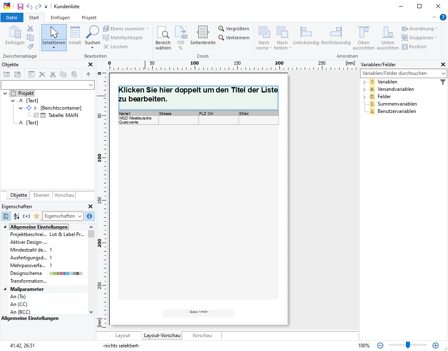Click the format painter brush in Zwischenablage
This screenshot has width=448, height=351.
[x=30, y=47]
